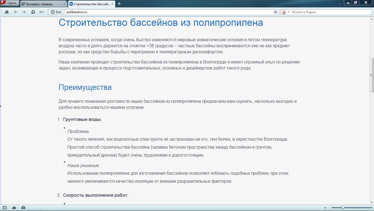
Task: Navigate back to the previous page
Action: tap(15, 12)
